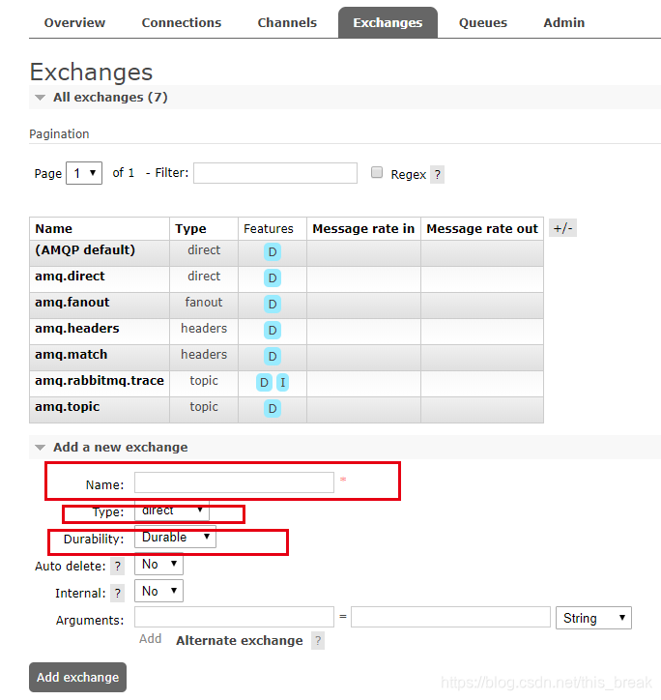The height and width of the screenshot is (700, 661).
Task: Click the D badge for amq.fanout
Action: click(273, 304)
